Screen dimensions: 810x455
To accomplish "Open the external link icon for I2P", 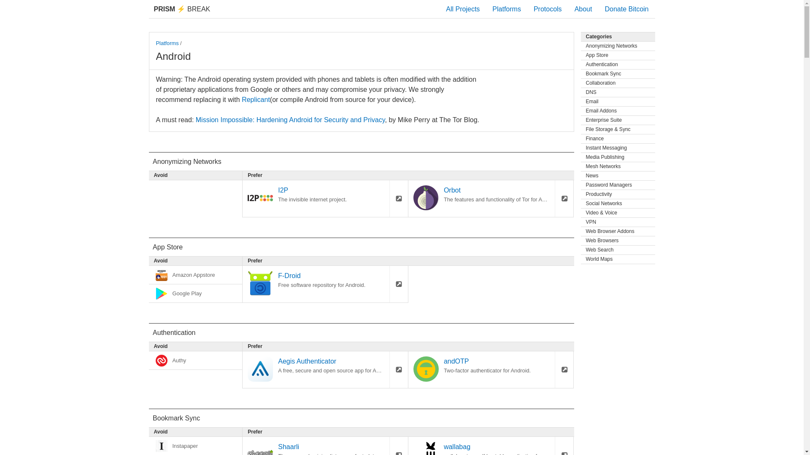I will point(399,198).
